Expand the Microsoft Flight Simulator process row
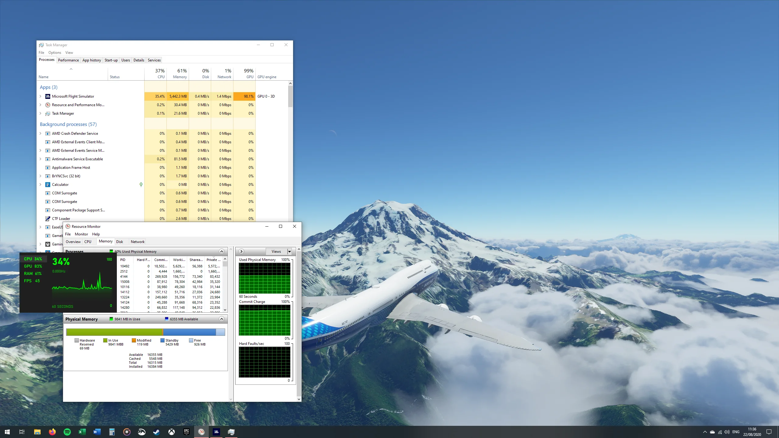Image resolution: width=779 pixels, height=438 pixels. point(40,96)
